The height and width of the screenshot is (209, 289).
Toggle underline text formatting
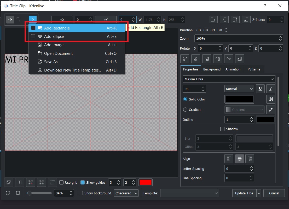point(260,89)
